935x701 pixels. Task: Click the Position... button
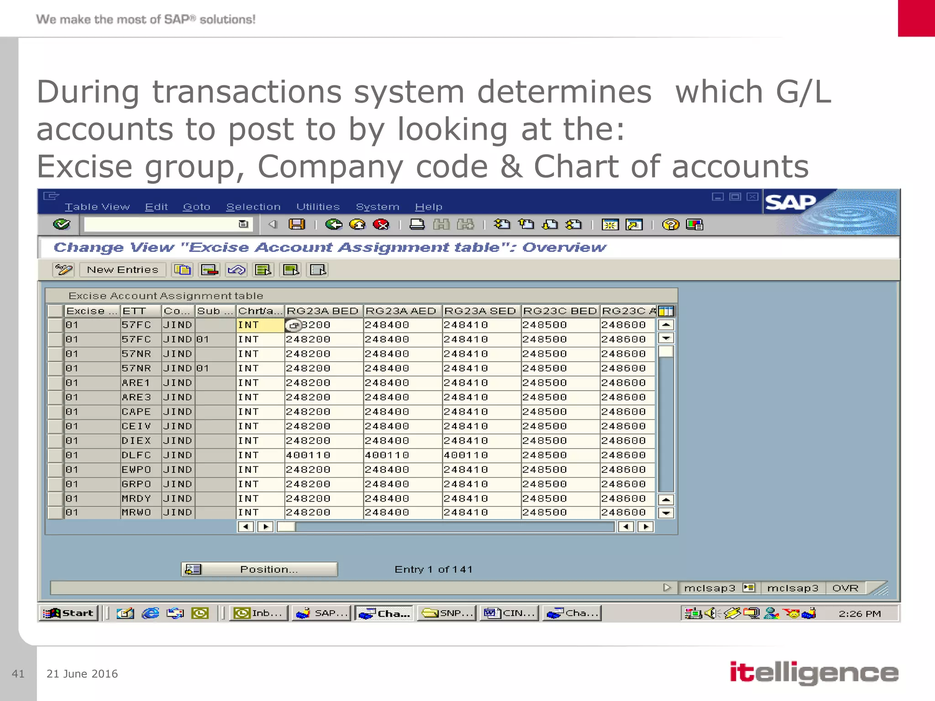[x=259, y=569]
